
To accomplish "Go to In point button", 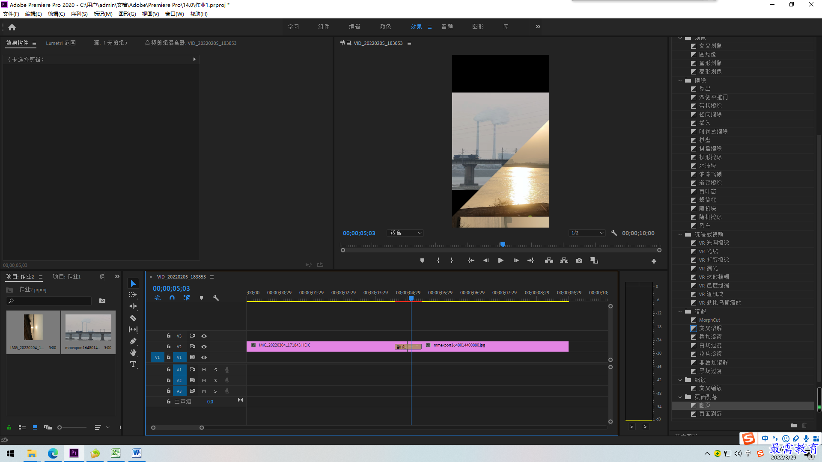I will (471, 261).
